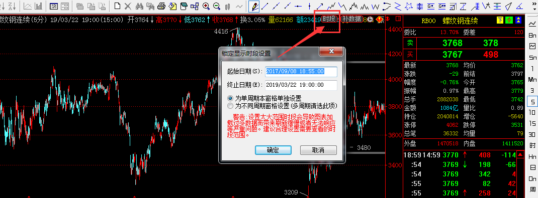Click the 4416 high price label on chart
538x198 pixels.
tap(221, 32)
